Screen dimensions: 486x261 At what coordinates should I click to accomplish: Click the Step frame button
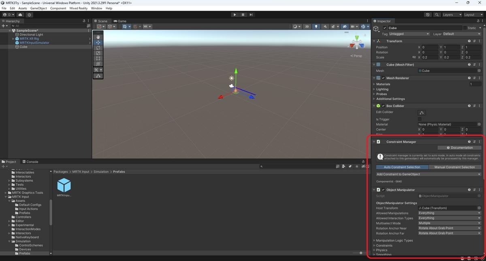tap(251, 15)
